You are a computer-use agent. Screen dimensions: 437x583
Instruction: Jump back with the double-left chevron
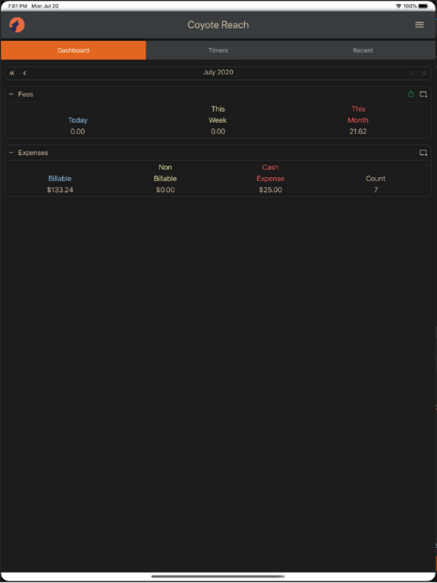pos(12,73)
